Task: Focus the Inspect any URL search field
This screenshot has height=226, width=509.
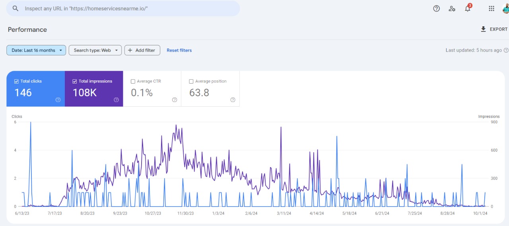Action: click(127, 8)
